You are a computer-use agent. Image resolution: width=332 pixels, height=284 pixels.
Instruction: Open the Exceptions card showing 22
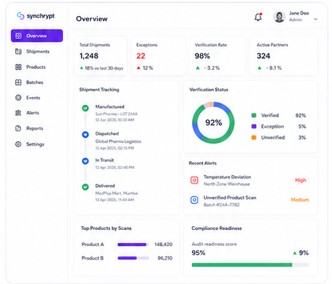point(158,56)
